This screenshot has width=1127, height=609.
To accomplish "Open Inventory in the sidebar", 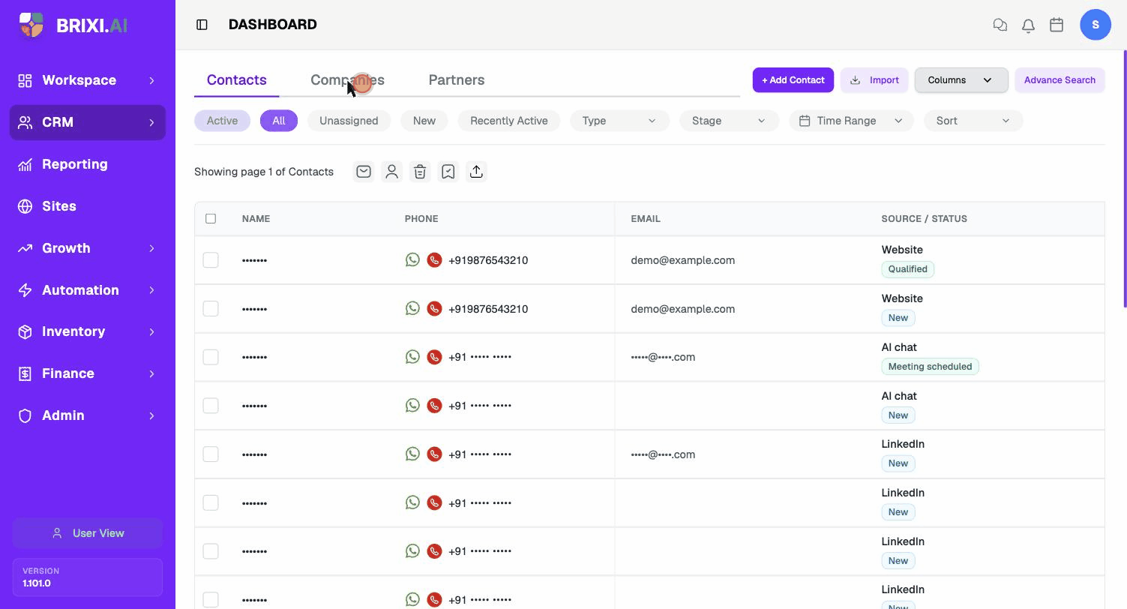I will (x=88, y=331).
